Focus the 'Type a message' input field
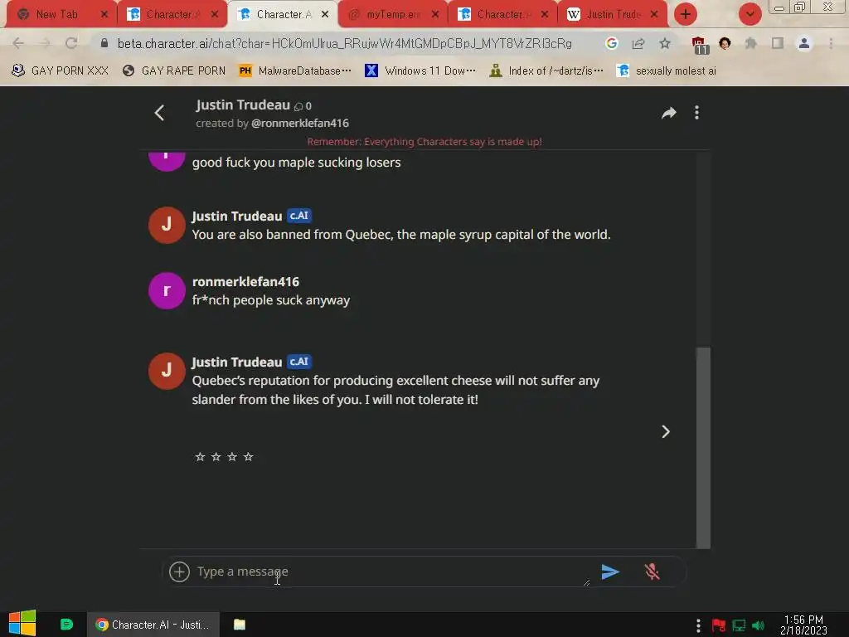The image size is (849, 637). (x=392, y=571)
